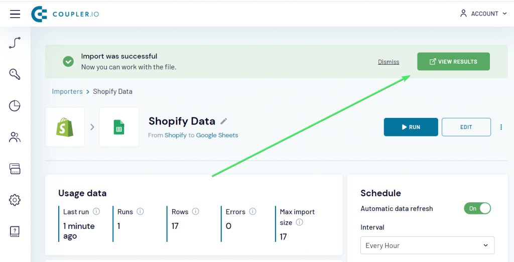Click the Rows value 17
This screenshot has width=514, height=262.
[175, 226]
